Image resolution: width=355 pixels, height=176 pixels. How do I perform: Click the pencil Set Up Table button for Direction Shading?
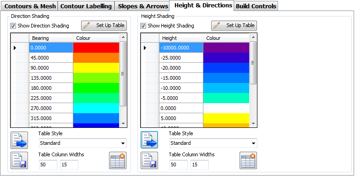[104, 26]
